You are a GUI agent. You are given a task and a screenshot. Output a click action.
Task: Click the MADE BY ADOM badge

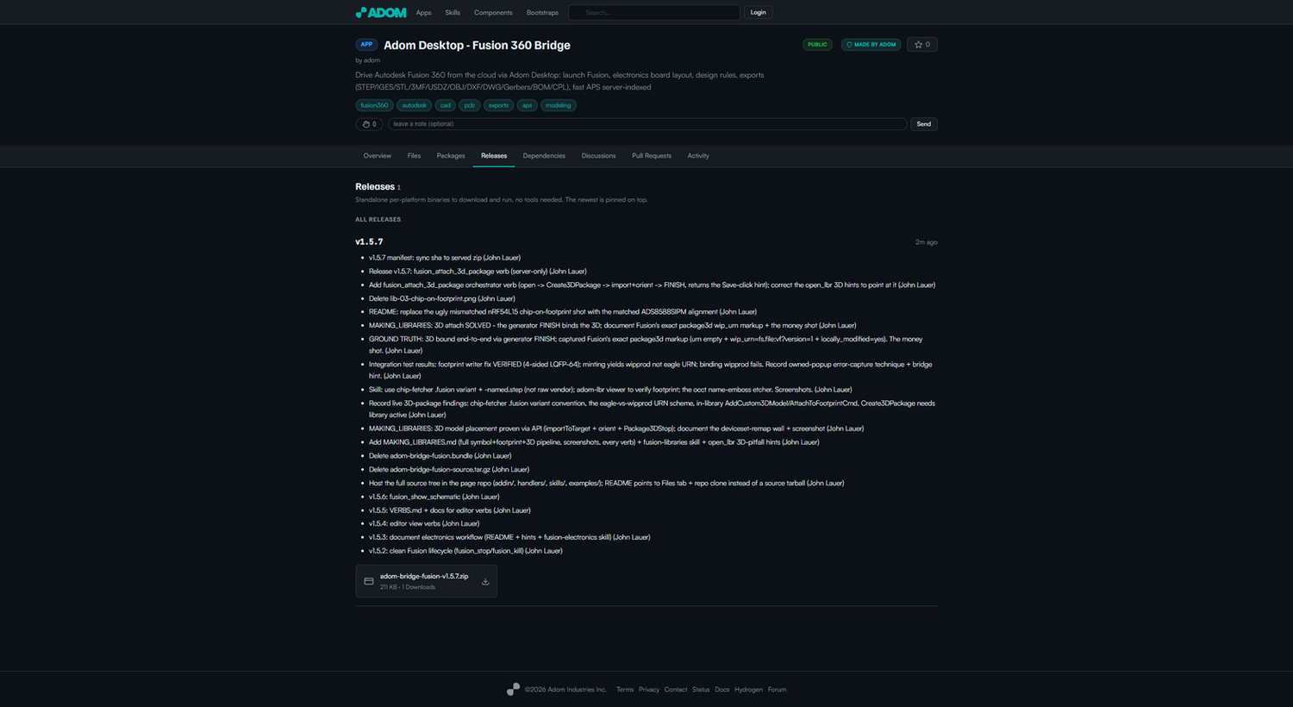click(871, 44)
